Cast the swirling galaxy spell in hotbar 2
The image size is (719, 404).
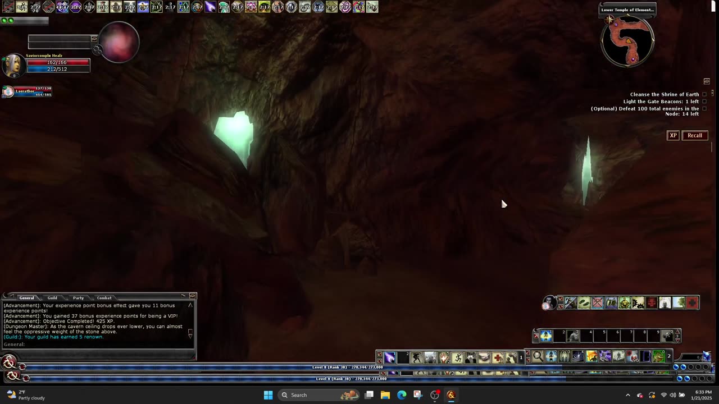point(578,356)
